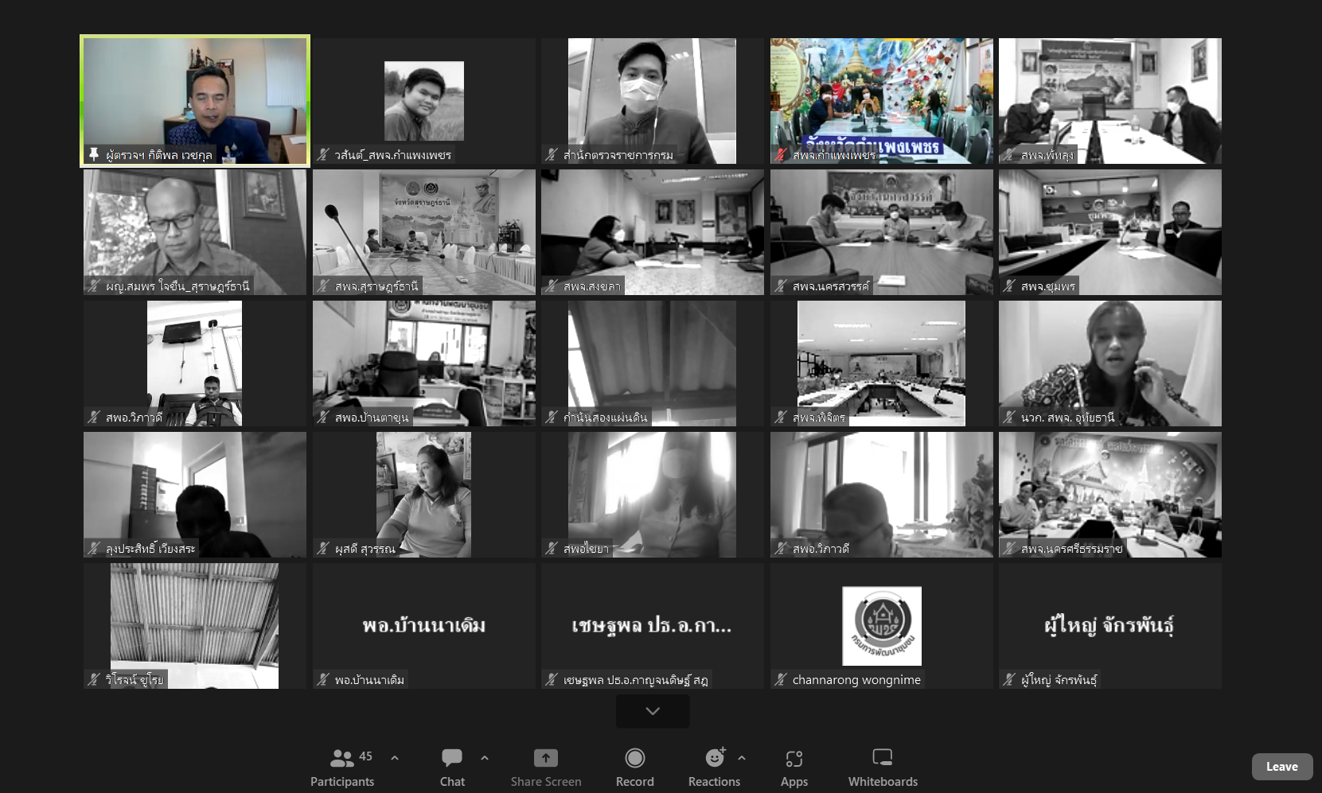Image resolution: width=1322 pixels, height=793 pixels.
Task: Click name label ลุงประสิทธิ์ เวียงสระ
Action: click(150, 549)
